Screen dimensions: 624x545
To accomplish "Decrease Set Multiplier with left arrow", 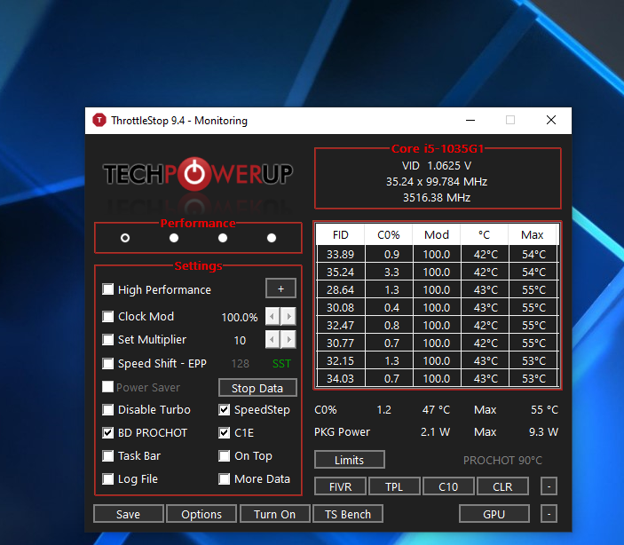I will point(273,340).
